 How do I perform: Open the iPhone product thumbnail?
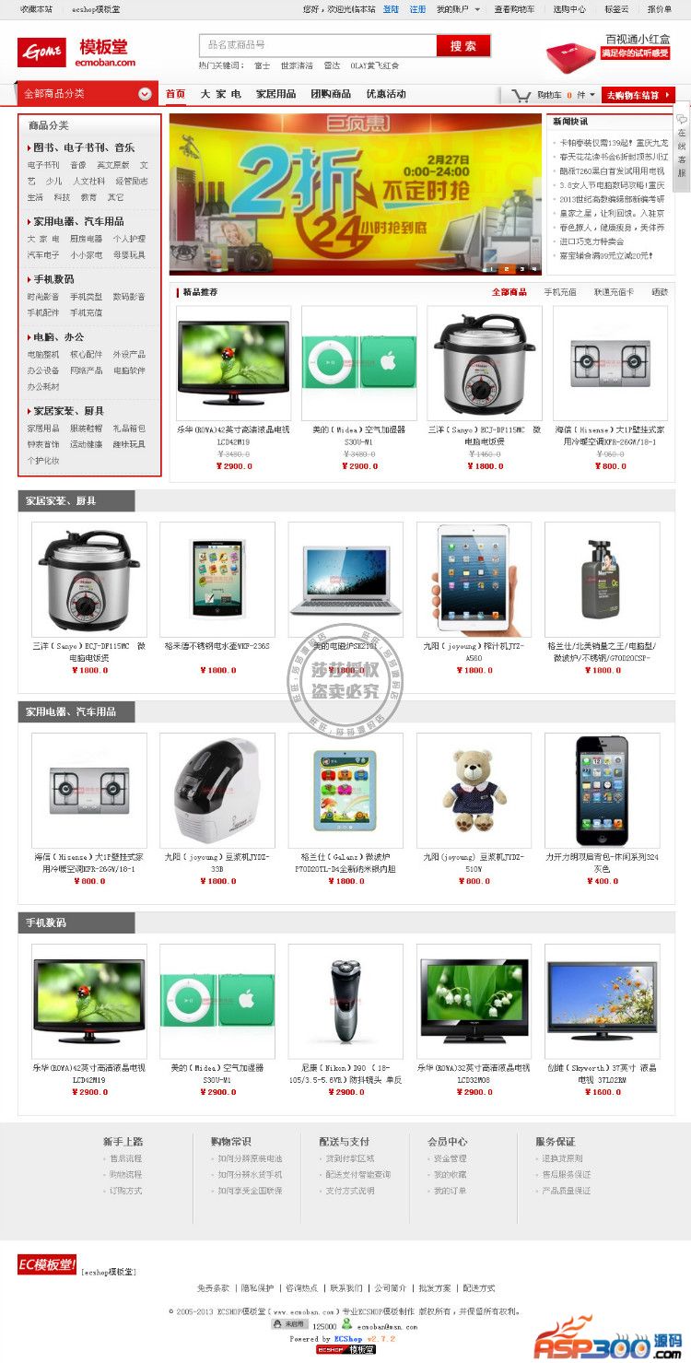[x=602, y=790]
